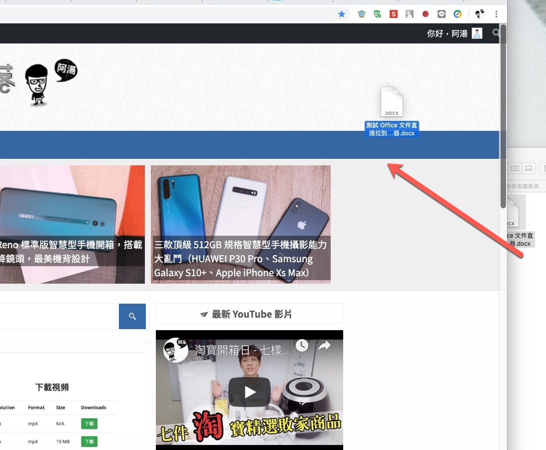
Task: Click the page's vertical scrollbar thumb
Action: (x=503, y=115)
